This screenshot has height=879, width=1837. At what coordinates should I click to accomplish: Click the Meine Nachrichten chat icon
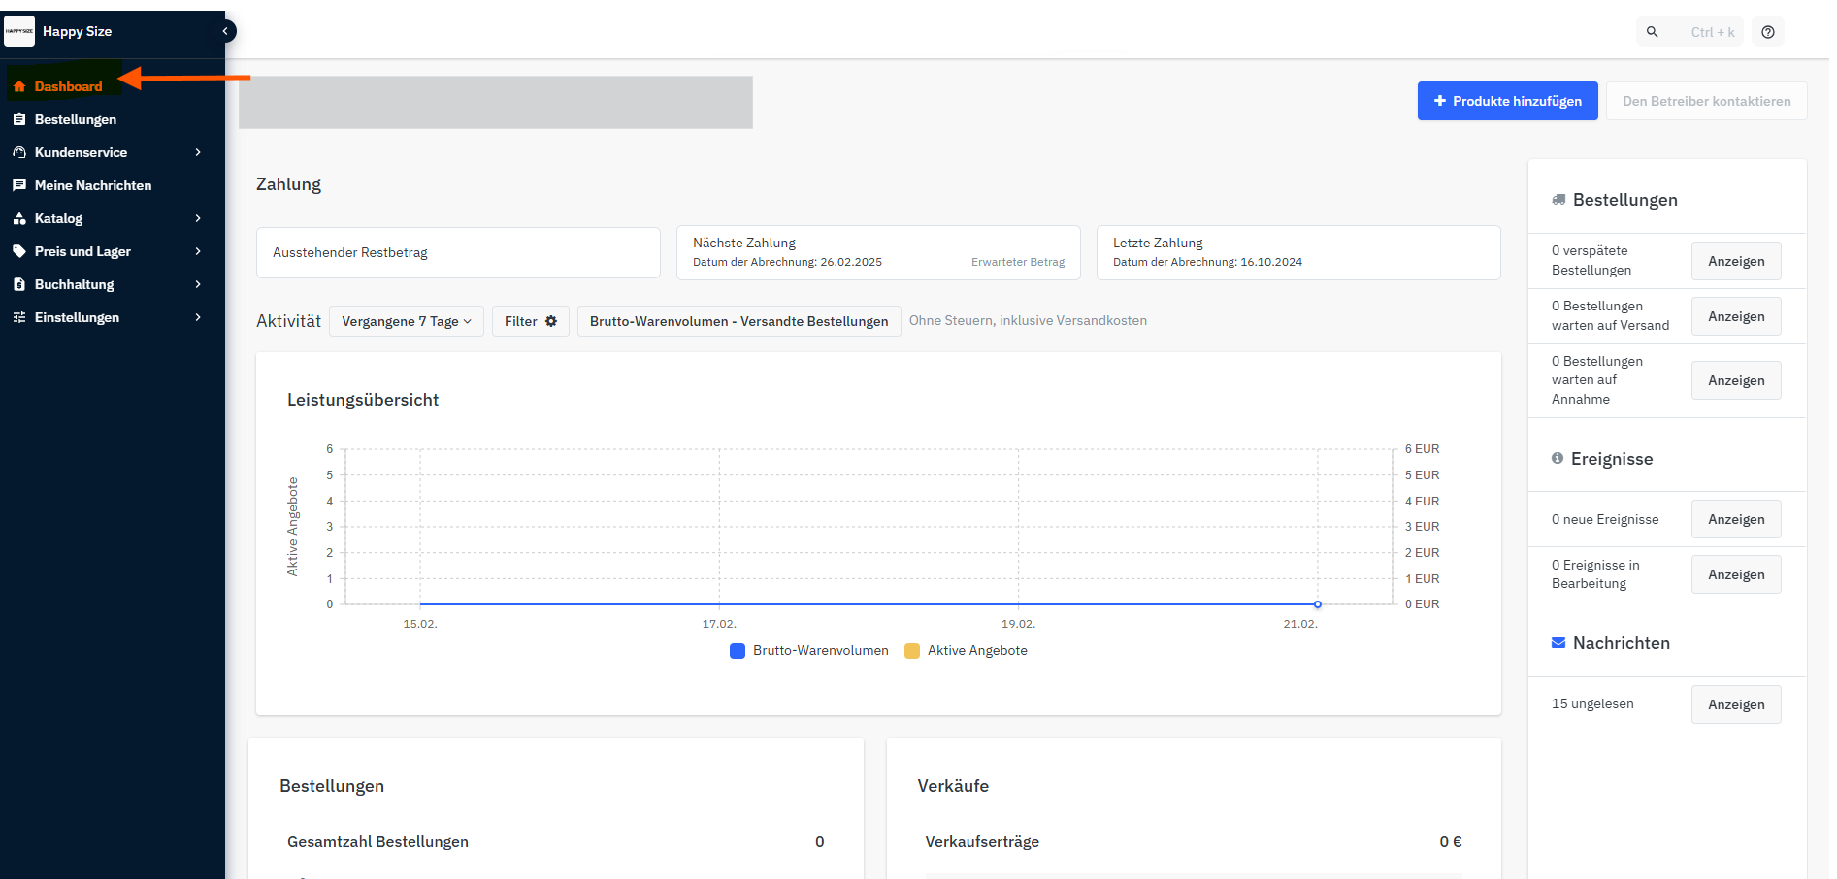19,185
